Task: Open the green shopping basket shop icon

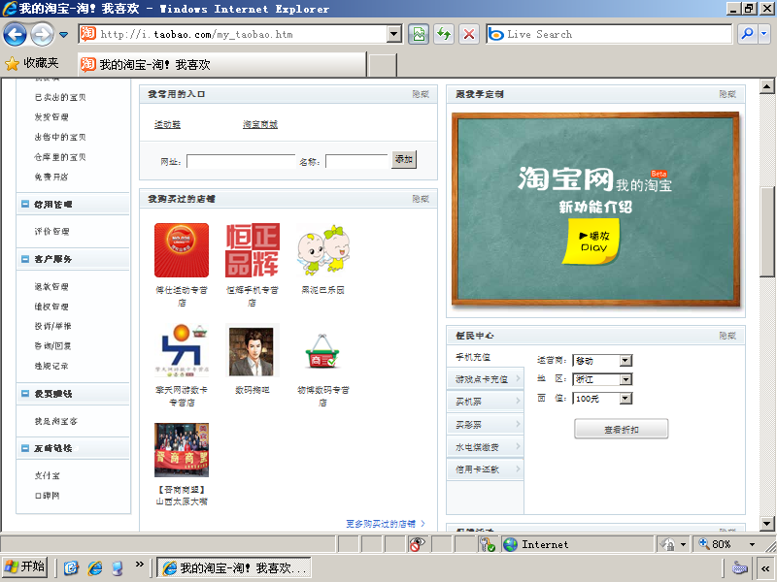Action: (323, 350)
